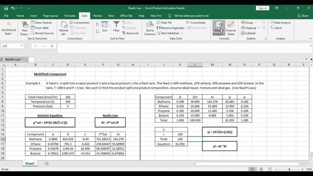
Task: Open Connections in ribbon
Action: point(80,22)
